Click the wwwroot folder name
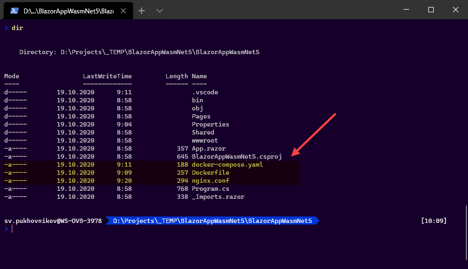This screenshot has height=269, width=468. (205, 141)
